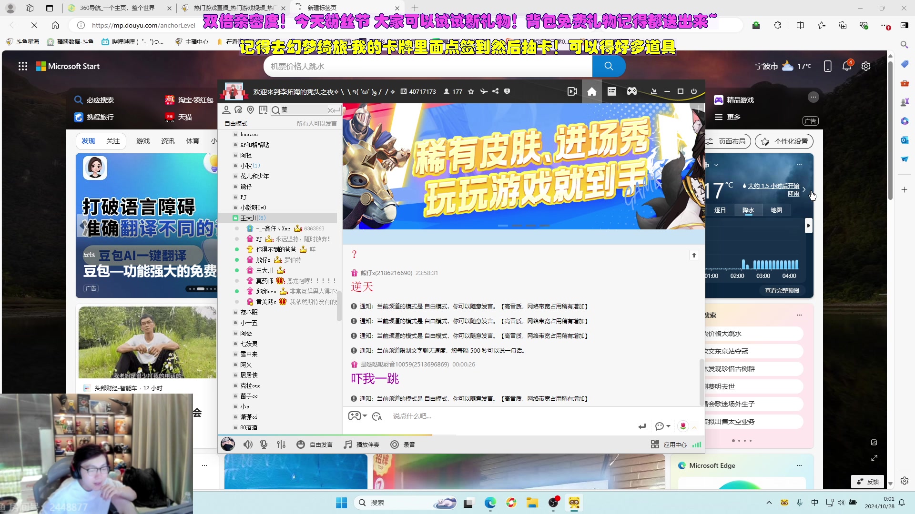Select the 夜不眠 channel row
This screenshot has width=915, height=514.
click(x=278, y=312)
